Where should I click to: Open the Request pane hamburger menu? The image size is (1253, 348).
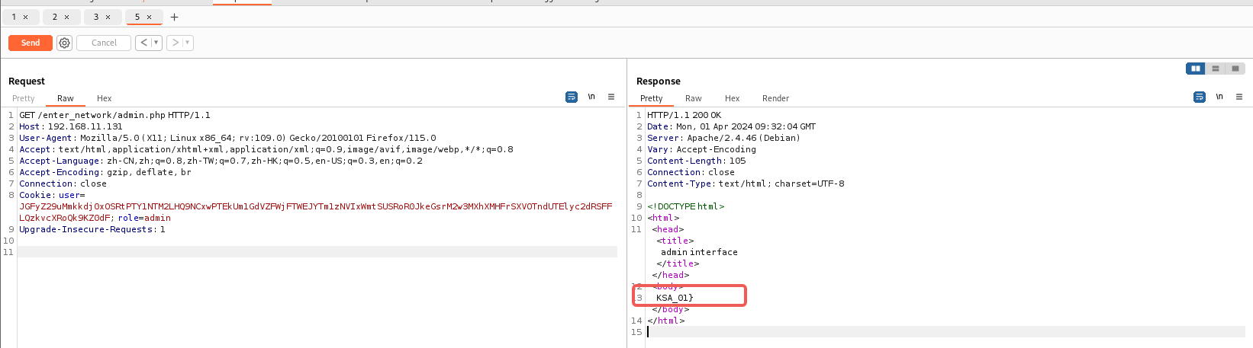click(x=611, y=97)
